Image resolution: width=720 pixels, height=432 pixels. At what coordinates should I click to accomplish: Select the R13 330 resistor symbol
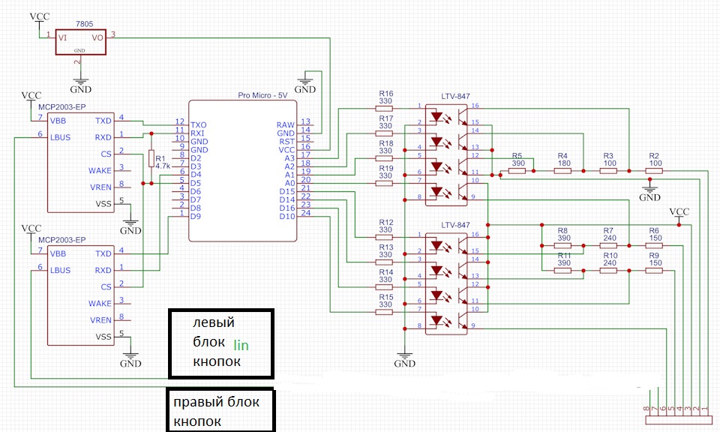coord(384,262)
